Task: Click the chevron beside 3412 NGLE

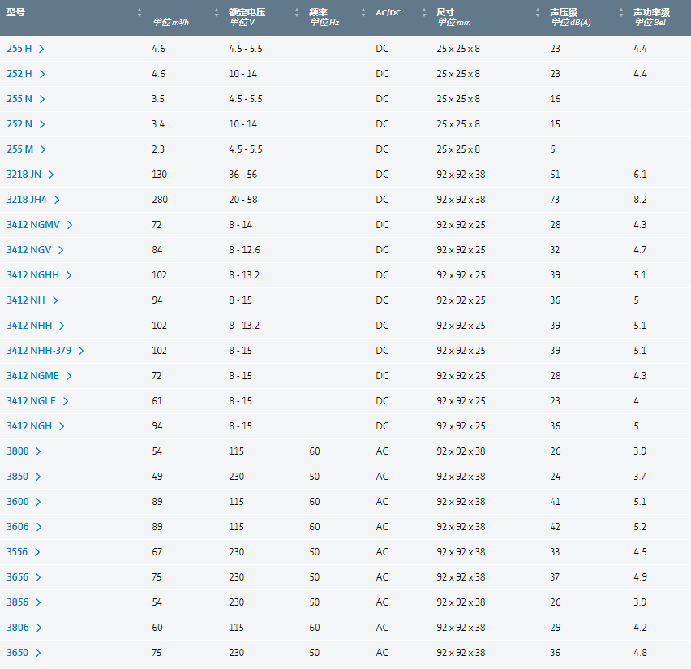Action: click(x=66, y=401)
